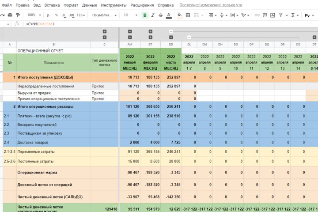This screenshot has height=212, width=318.
Task: Expand upper plus group above column AM
Action: tap(130, 31)
